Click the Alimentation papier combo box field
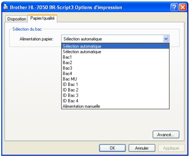This screenshot has width=189, height=157. (x=115, y=39)
